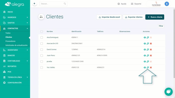Viewport: 175px width, 98px height.
Task: Toggle the select-all header checkbox
Action: pos(42,32)
